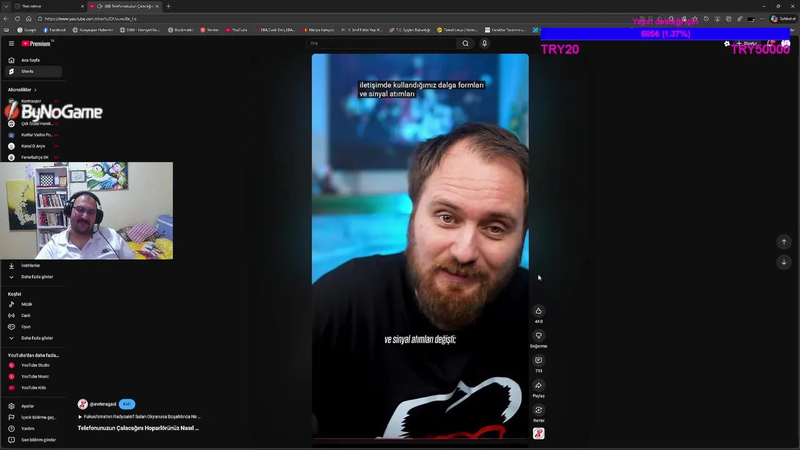Open the linked Fukushima video
This screenshot has height=450, width=800.
(x=139, y=417)
